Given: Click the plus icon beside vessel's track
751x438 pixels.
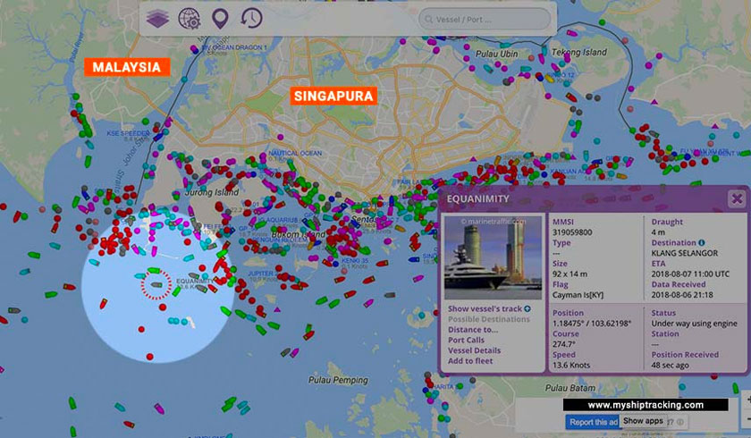Looking at the screenshot, I should [527, 308].
